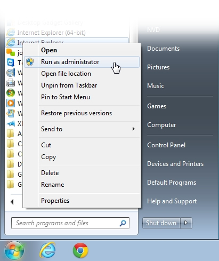Click the Internet Explorer (64-bit) icon

click(11, 33)
